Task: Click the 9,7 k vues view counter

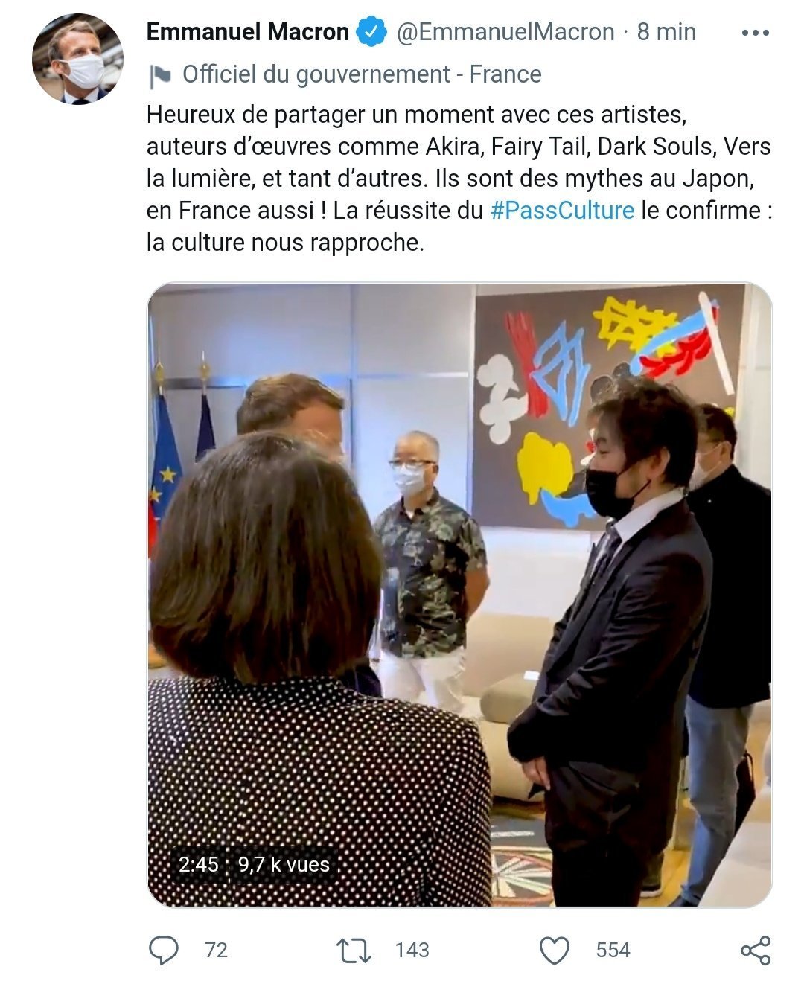Action: click(284, 864)
